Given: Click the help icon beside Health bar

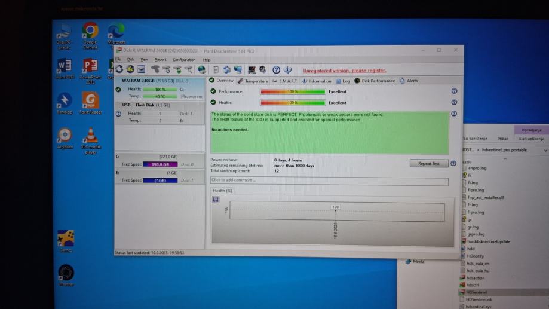Looking at the screenshot, I should click(454, 102).
